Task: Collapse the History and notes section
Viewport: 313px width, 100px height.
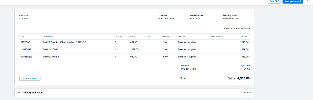Action: [x=19, y=93]
